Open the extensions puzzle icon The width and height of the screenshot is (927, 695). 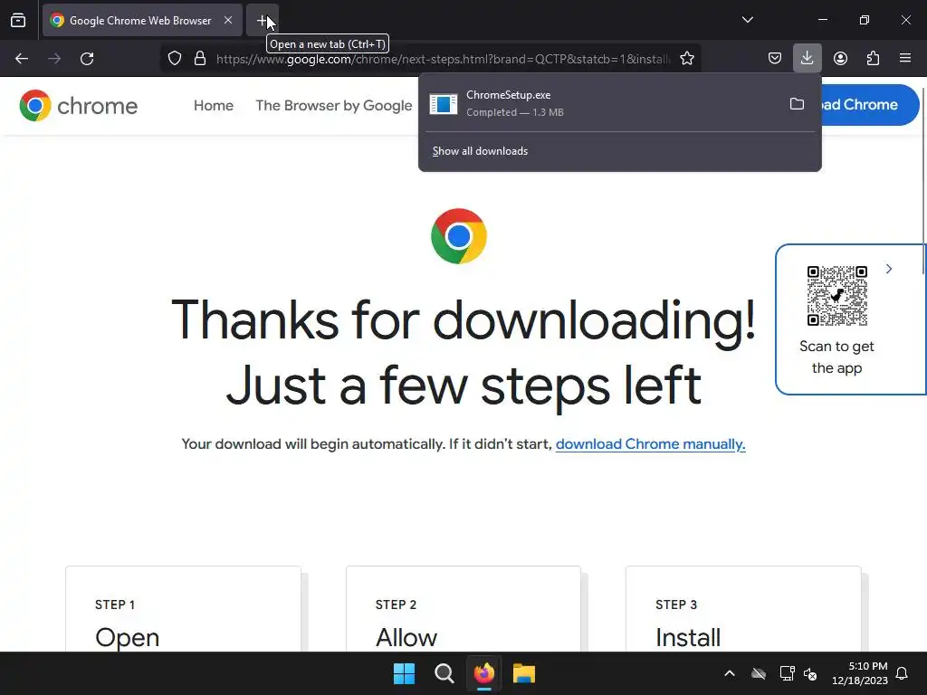point(873,59)
